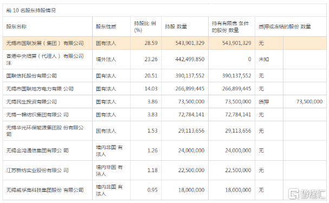Select shareholder 无锡威孚高科技集团股份有限公司
The height and width of the screenshot is (203, 329).
[x=45, y=190]
